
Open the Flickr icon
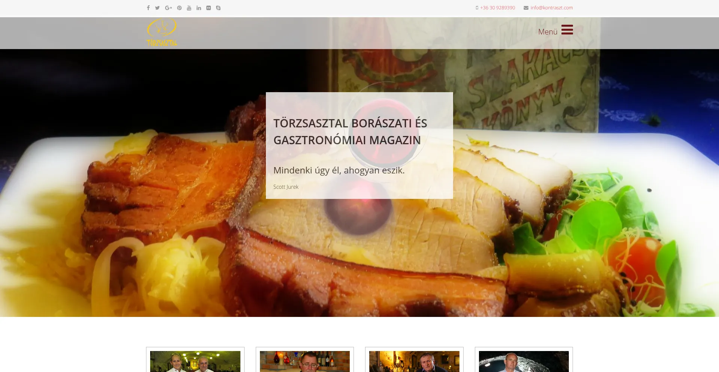[209, 7]
